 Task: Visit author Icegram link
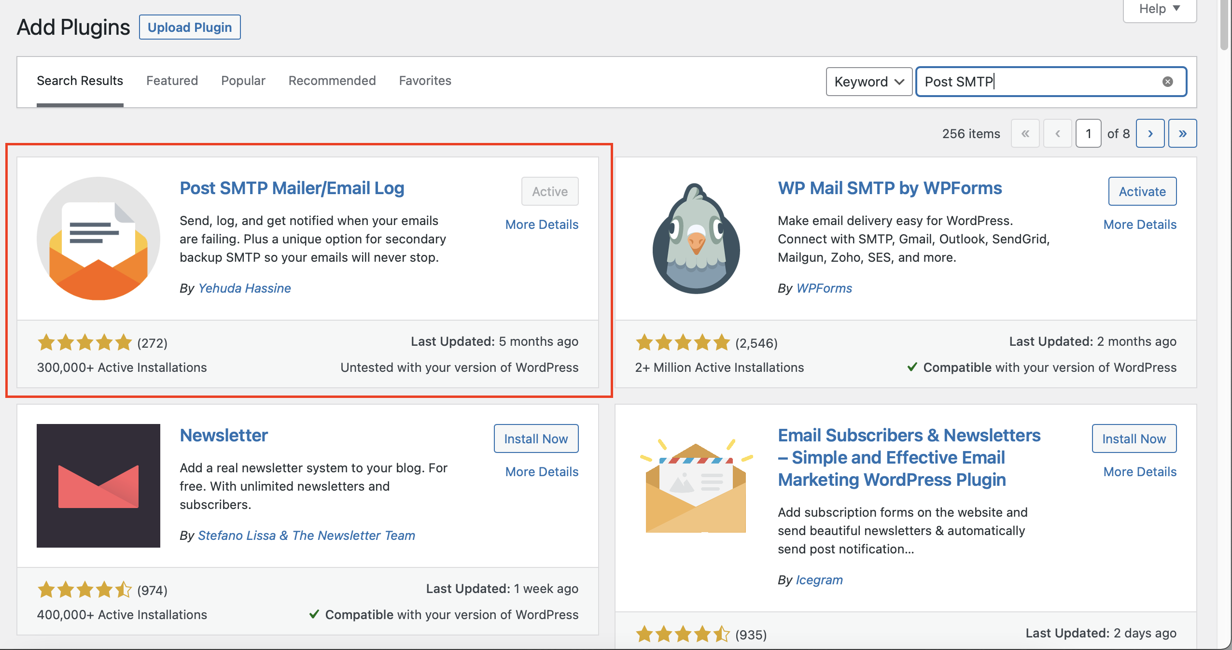coord(819,580)
